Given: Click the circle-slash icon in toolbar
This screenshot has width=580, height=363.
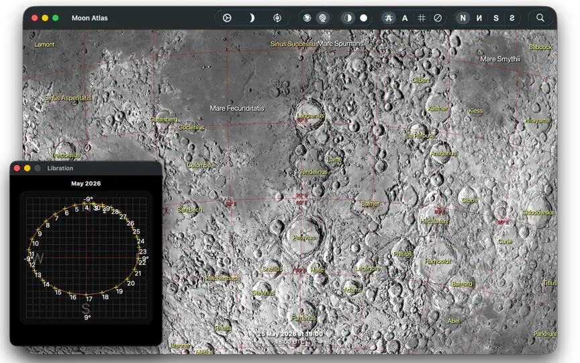Looking at the screenshot, I should [438, 17].
